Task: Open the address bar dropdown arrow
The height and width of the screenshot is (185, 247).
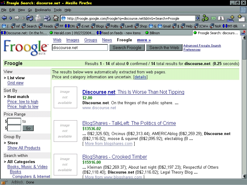Action: pyautogui.click(x=197, y=18)
